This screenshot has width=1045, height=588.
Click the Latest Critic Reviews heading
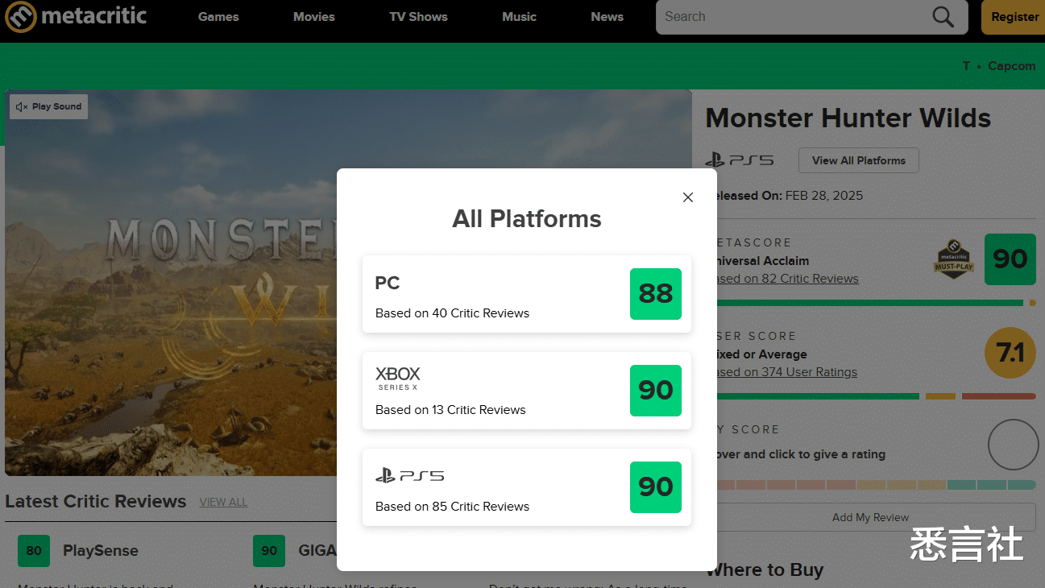coord(96,501)
